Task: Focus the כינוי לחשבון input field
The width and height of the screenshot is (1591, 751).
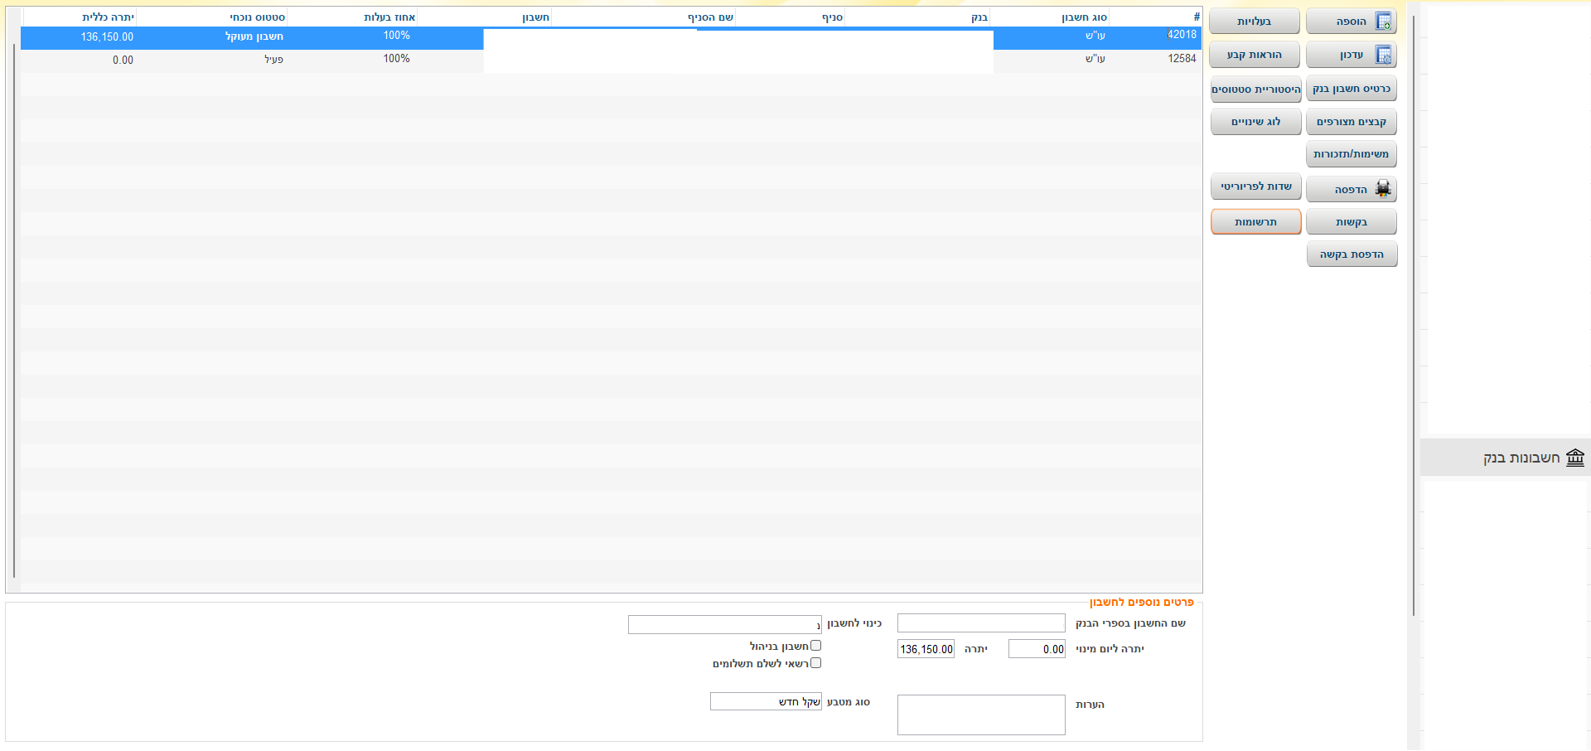Action: [x=725, y=624]
